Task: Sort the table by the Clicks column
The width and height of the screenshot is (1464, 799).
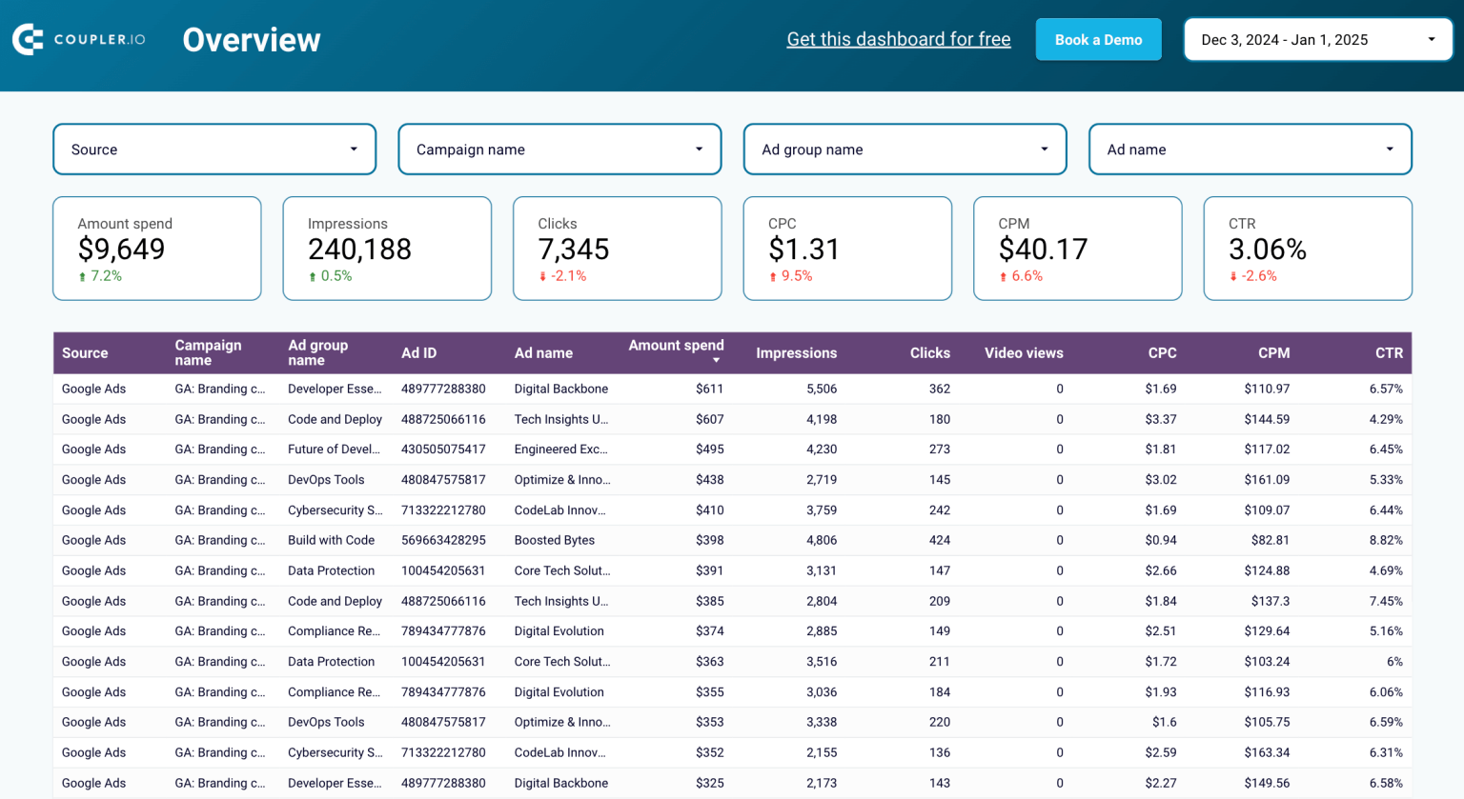Action: [929, 352]
